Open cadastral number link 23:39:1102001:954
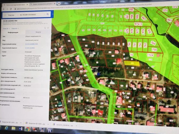Image resolution: width=179 pixels, height=134 pixels. [31, 44]
